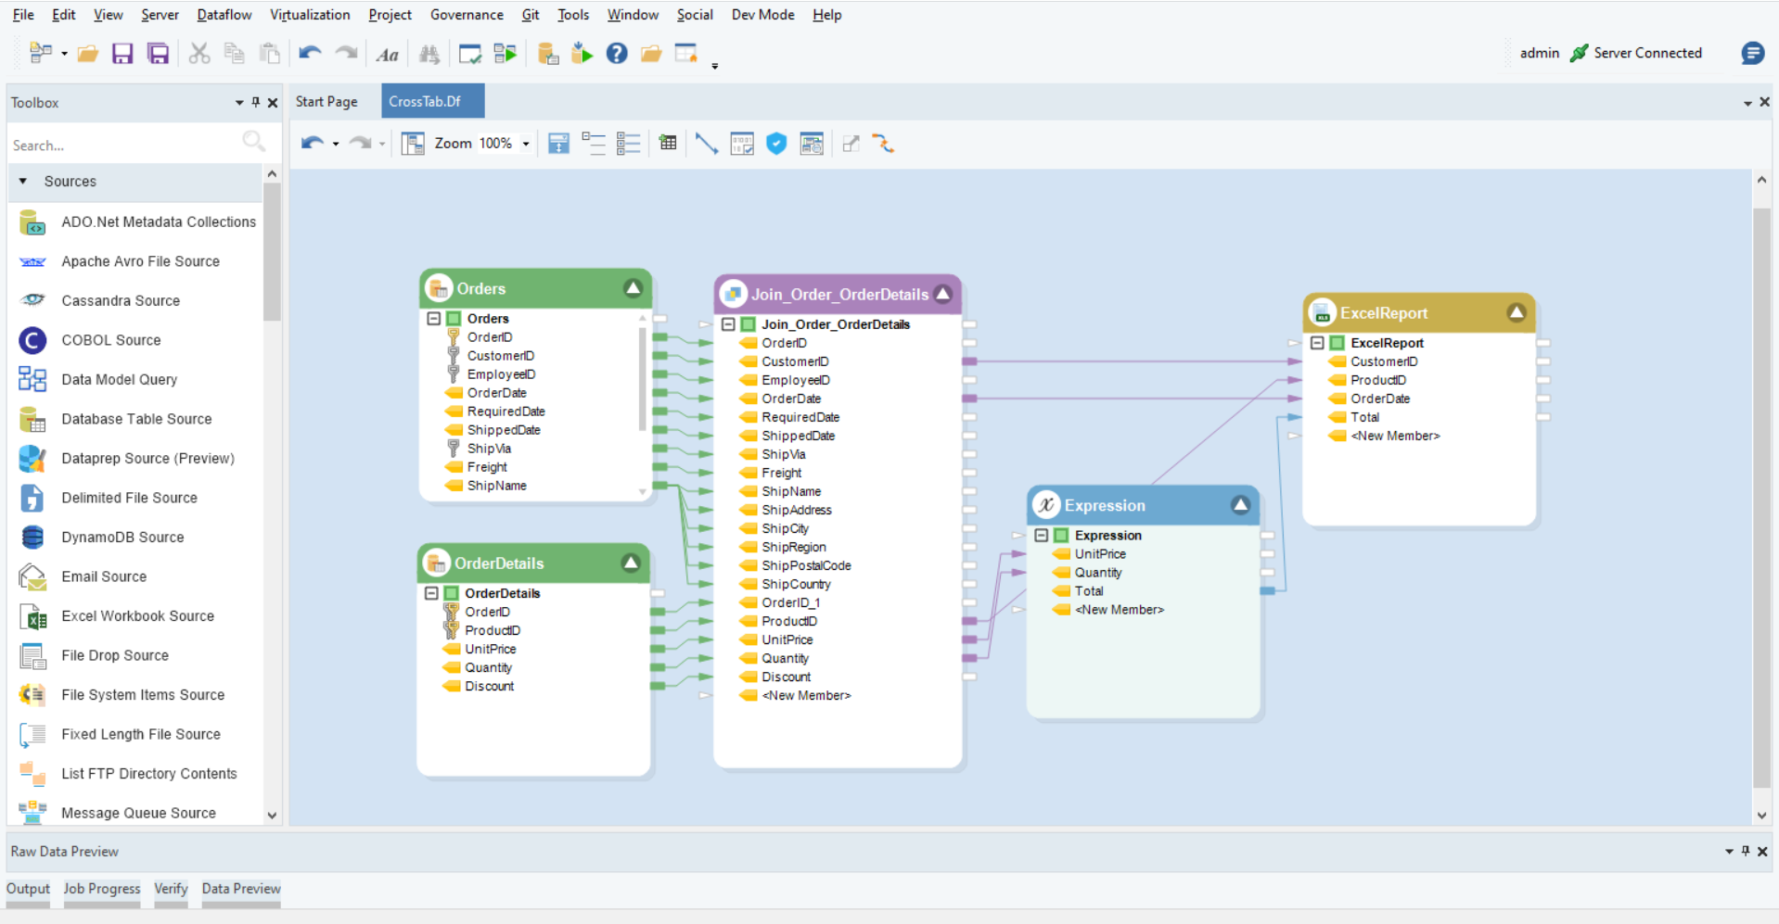1779x924 pixels.
Task: Open the chat bubble icon at top right
Action: tap(1752, 53)
